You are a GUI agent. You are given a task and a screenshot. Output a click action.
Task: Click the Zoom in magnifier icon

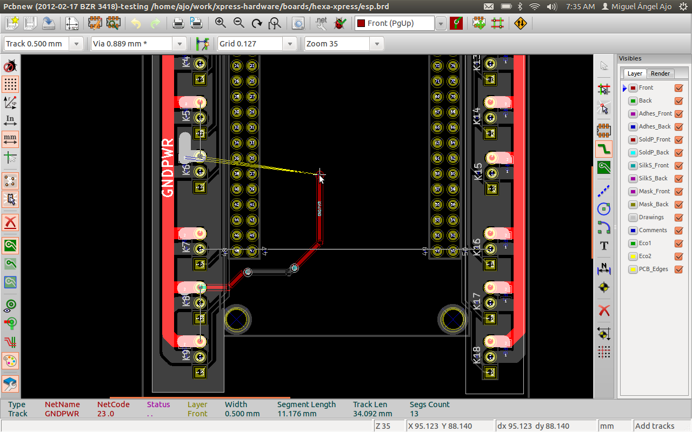[x=220, y=23]
